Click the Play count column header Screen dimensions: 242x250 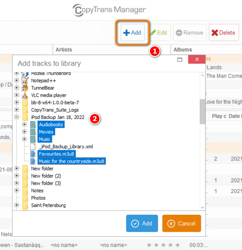point(217,116)
